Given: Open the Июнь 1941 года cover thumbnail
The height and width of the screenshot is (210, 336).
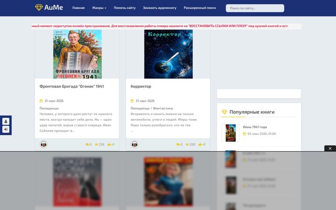Looking at the screenshot, I should point(231,133).
